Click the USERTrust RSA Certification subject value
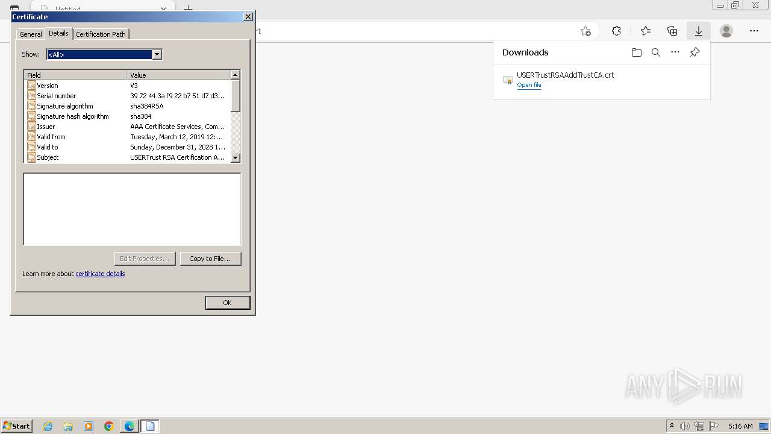 tap(177, 157)
